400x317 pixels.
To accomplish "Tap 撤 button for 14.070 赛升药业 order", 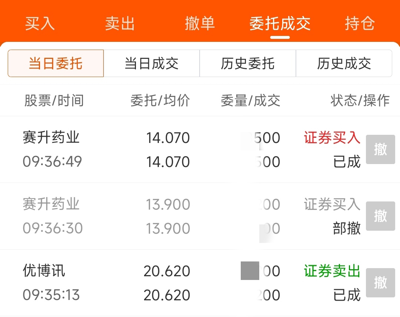I will click(380, 150).
